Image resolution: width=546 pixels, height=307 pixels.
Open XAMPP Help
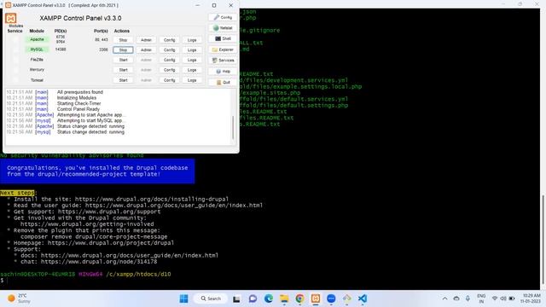pyautogui.click(x=223, y=72)
